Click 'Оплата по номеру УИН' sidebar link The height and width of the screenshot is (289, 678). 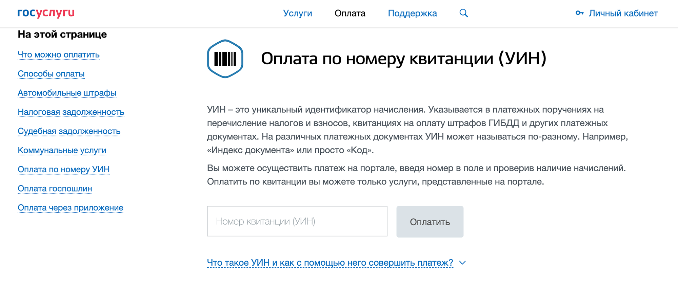[x=64, y=169]
